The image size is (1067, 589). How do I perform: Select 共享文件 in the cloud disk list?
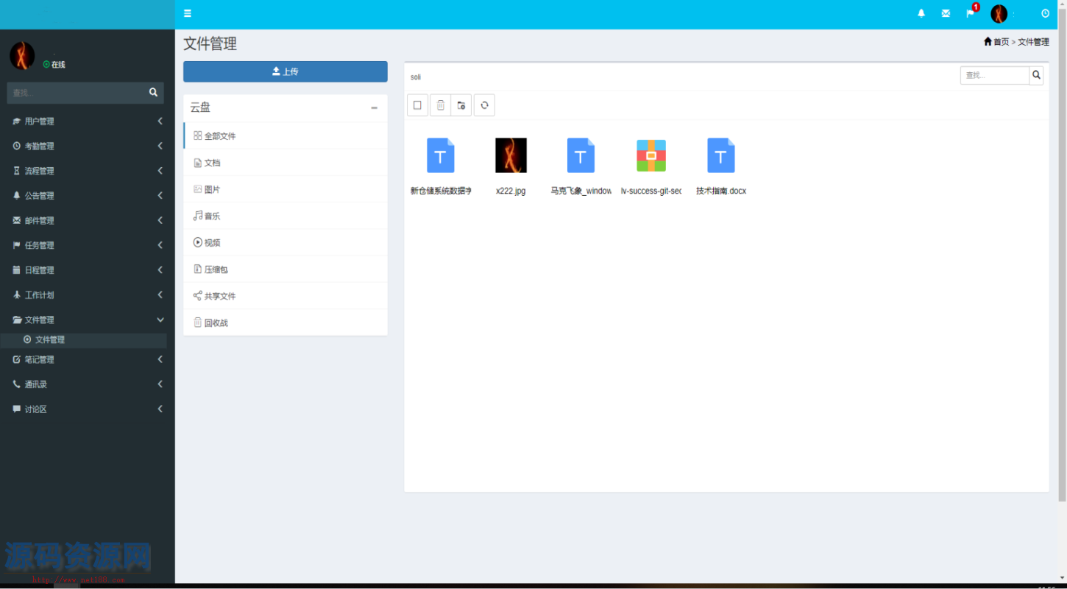point(219,296)
